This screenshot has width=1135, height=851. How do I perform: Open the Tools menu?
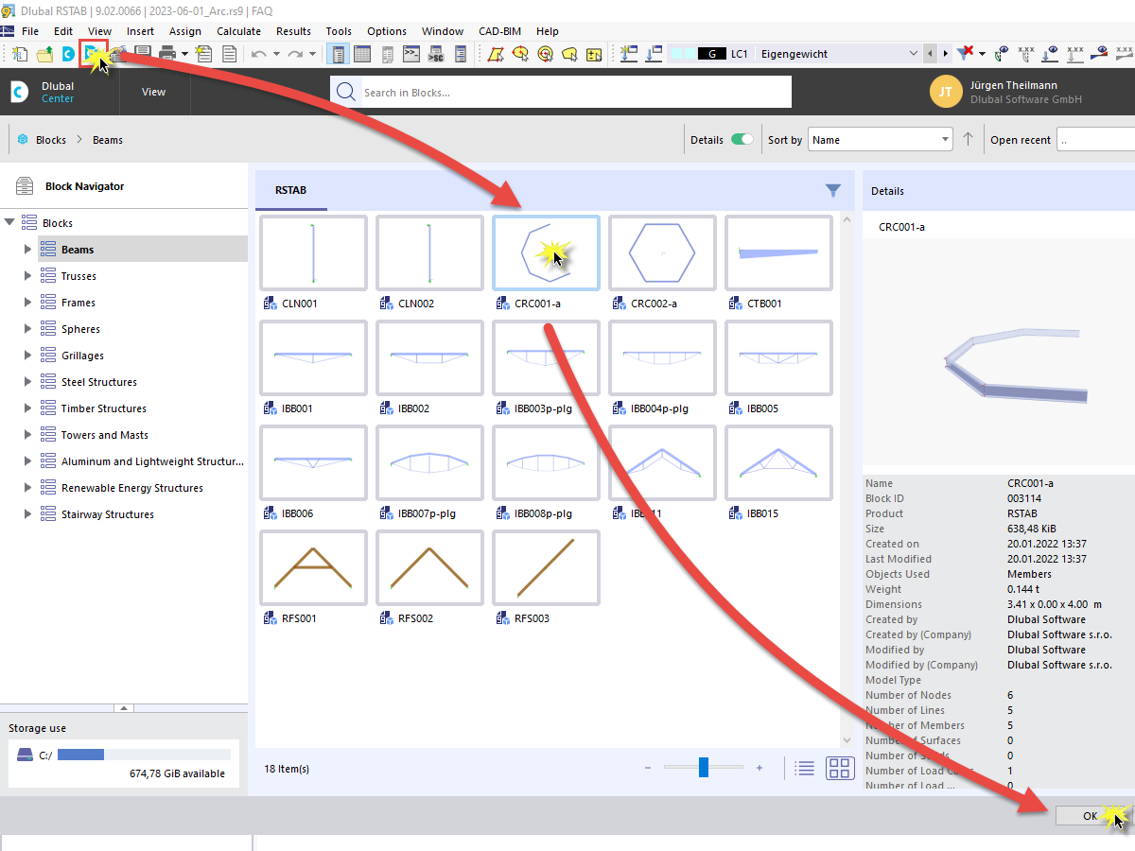339,31
